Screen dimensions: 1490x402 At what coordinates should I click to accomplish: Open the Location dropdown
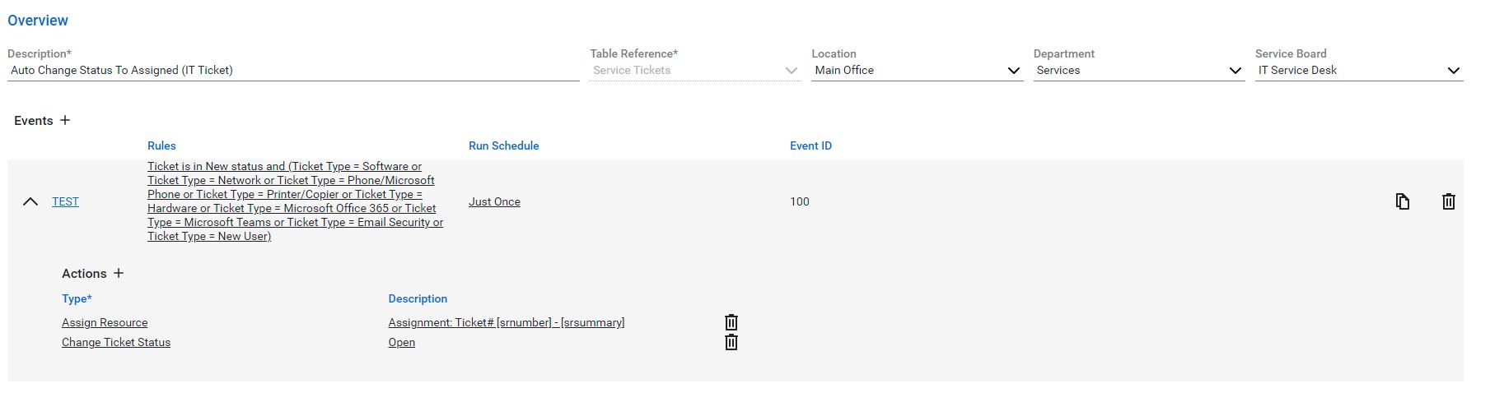(x=917, y=71)
